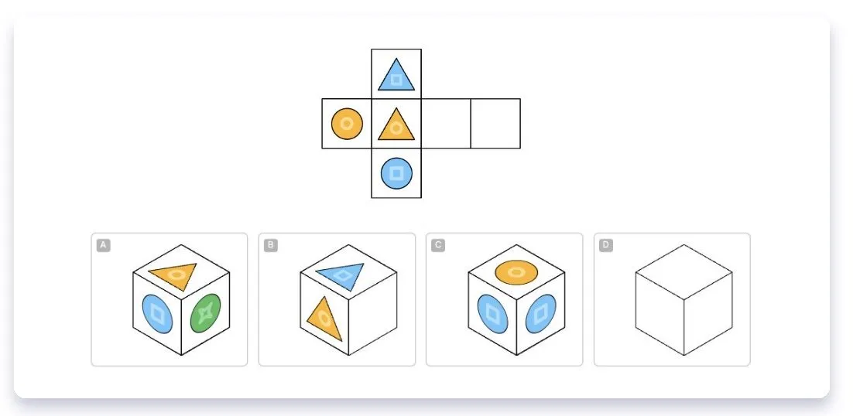
Task: Click the rightmost empty square of the net
Action: [495, 123]
